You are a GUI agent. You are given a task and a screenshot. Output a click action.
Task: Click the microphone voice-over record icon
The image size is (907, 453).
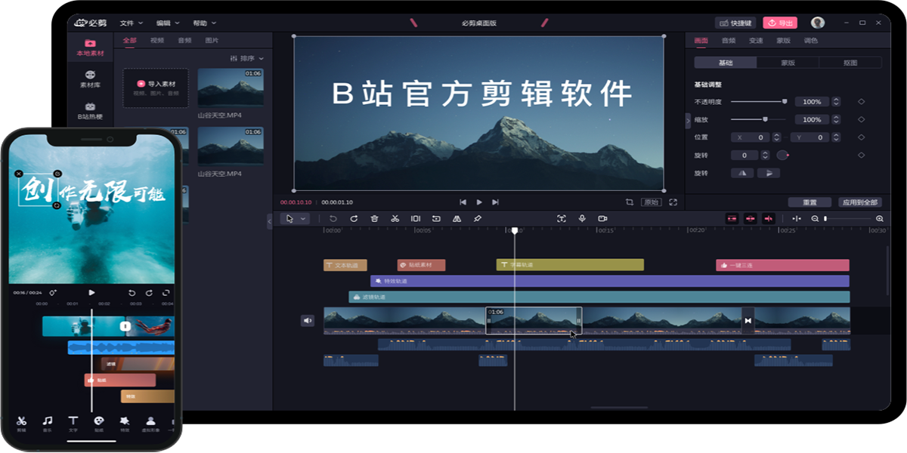tap(582, 218)
